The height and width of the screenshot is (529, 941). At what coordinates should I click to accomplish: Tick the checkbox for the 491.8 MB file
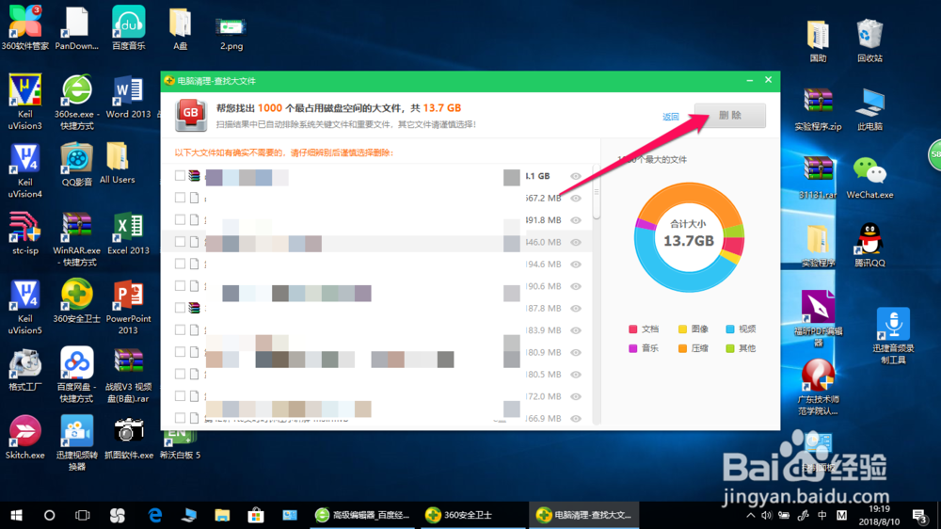pyautogui.click(x=180, y=219)
